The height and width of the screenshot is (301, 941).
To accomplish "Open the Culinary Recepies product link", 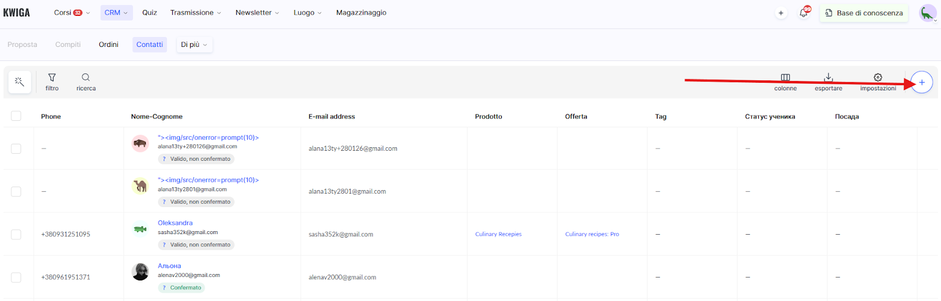I will point(498,234).
